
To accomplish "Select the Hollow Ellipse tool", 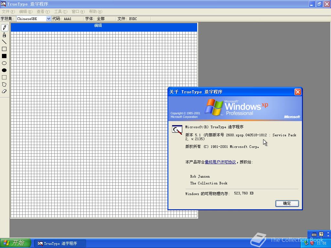I will pyautogui.click(x=5, y=63).
